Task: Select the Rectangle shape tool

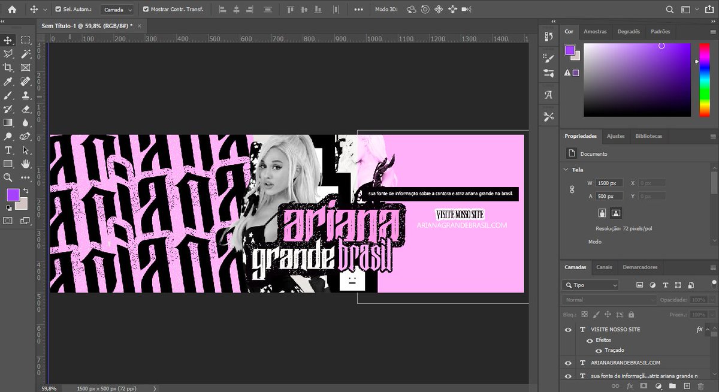Action: (8, 164)
